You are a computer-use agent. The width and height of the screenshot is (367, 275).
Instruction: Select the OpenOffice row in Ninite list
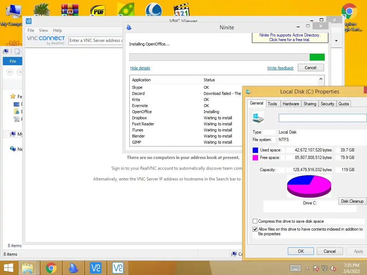[x=186, y=112]
